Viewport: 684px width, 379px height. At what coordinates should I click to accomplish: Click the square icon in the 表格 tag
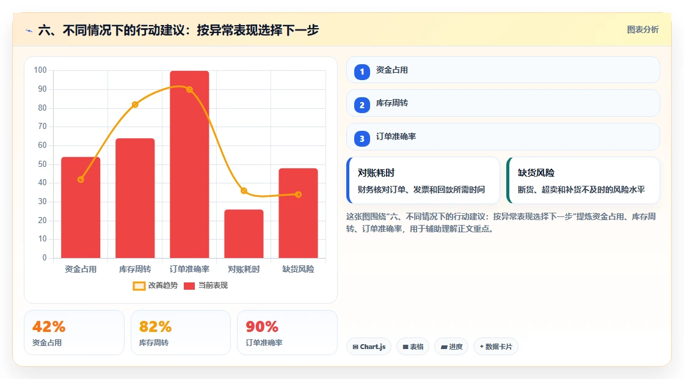point(406,347)
